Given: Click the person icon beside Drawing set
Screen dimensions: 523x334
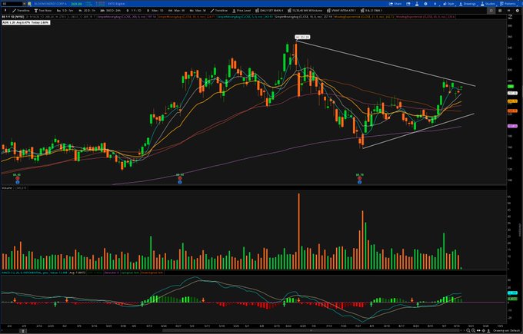Looking at the screenshot, I should coord(488,331).
